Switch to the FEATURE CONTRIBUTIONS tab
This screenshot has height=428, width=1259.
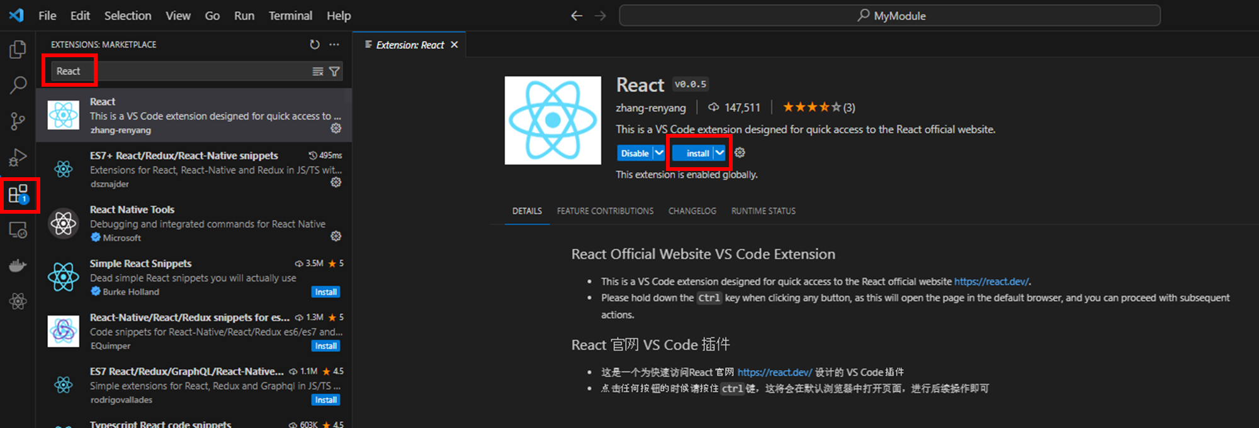(605, 211)
